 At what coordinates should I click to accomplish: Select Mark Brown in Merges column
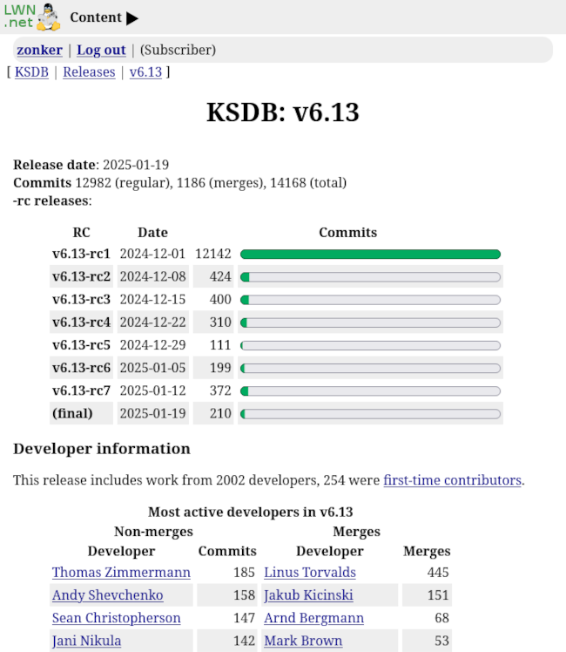302,641
